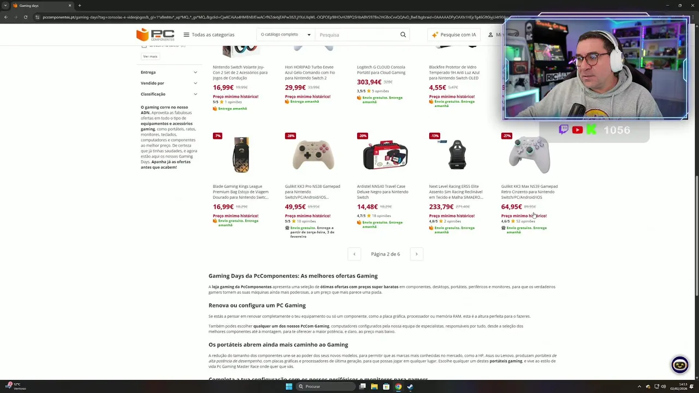Click 'qualquer um dos nossos PcCom Gaming' link
The image size is (699, 393).
291,326
